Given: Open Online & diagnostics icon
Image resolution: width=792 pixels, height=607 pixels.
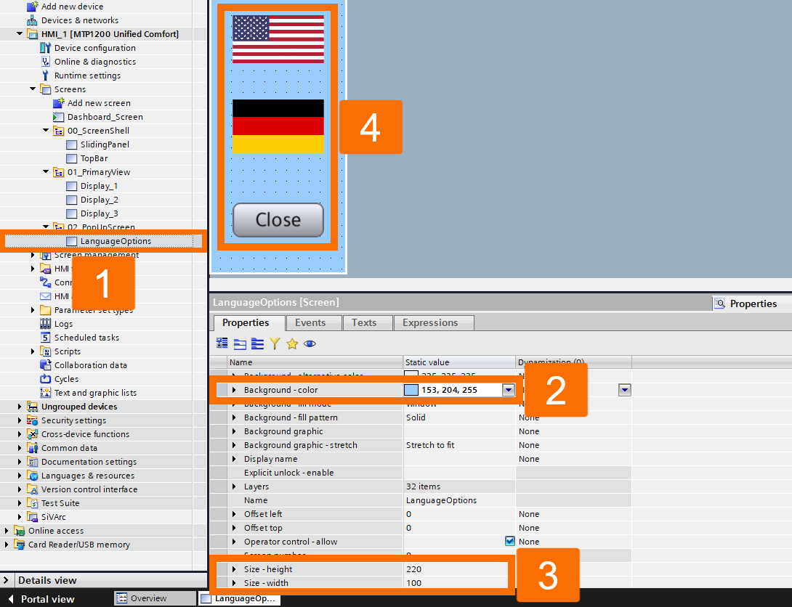Looking at the screenshot, I should [46, 62].
